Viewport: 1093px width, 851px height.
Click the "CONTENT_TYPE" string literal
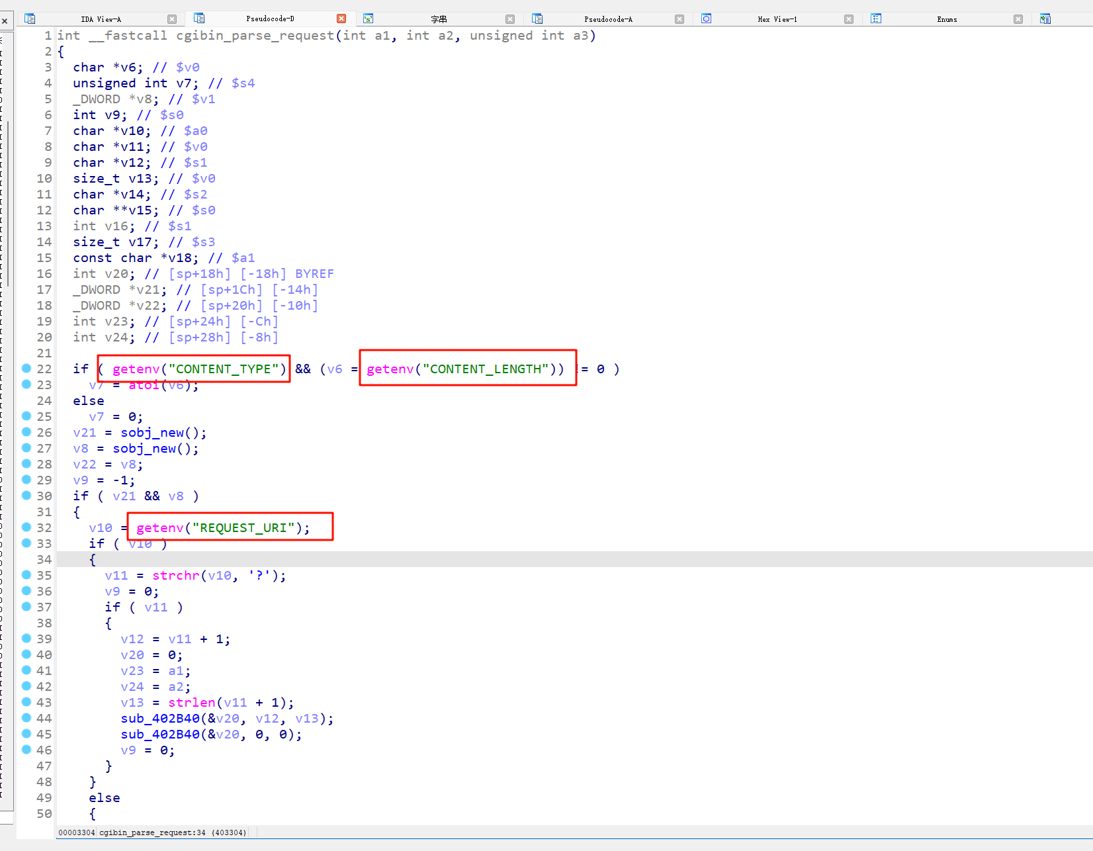(224, 369)
